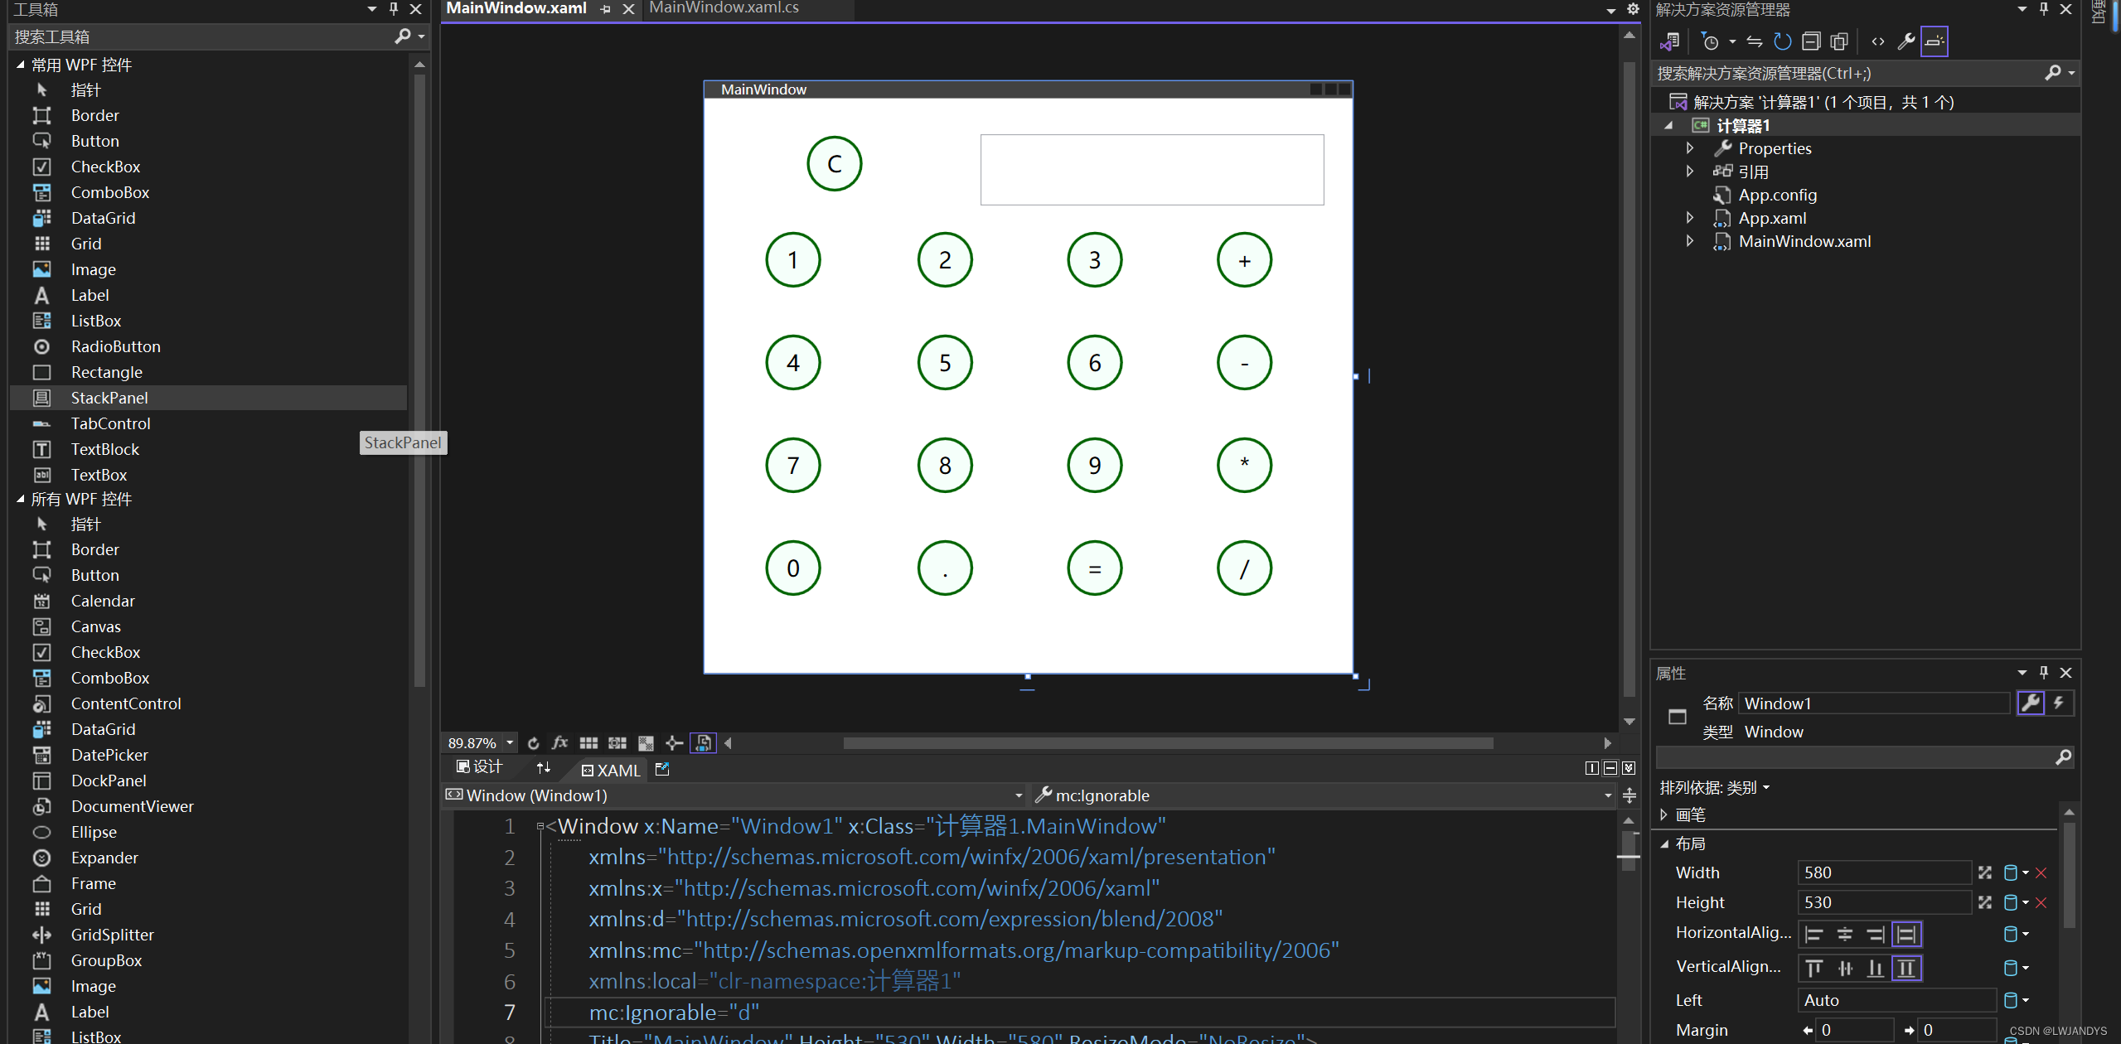Set Width to auto icon
2121x1044 pixels.
(1984, 872)
